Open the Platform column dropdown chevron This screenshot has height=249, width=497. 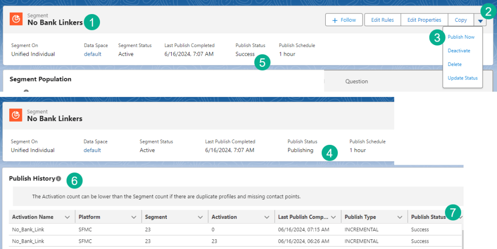click(133, 217)
